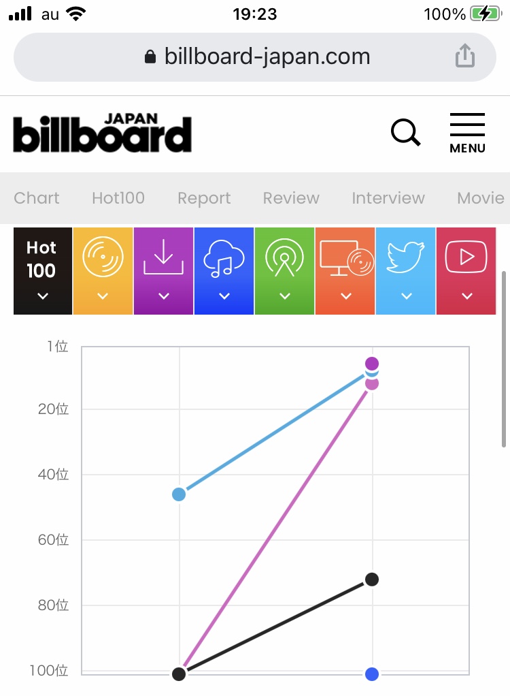Tap the share icon in address bar

[x=465, y=55]
